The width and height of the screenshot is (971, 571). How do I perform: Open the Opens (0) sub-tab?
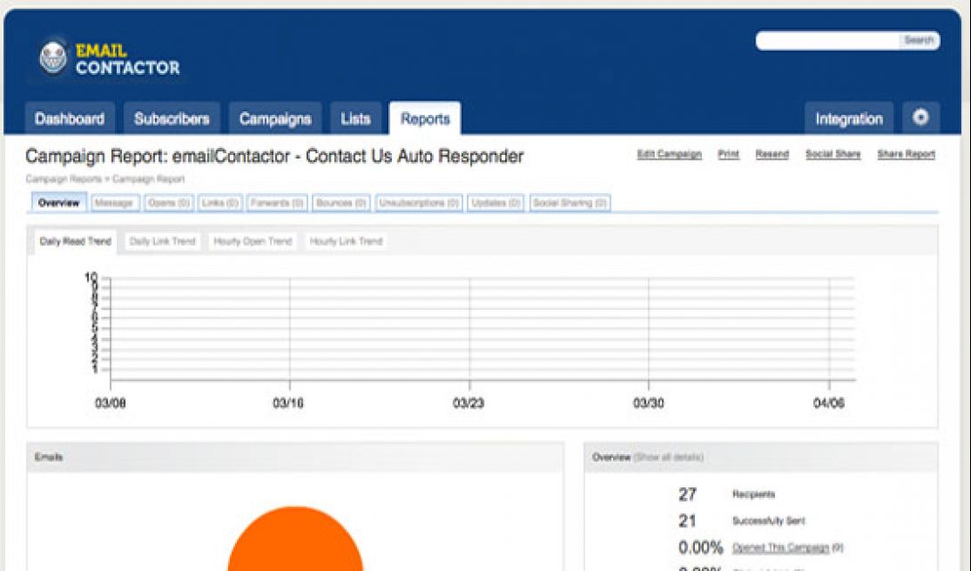click(168, 202)
